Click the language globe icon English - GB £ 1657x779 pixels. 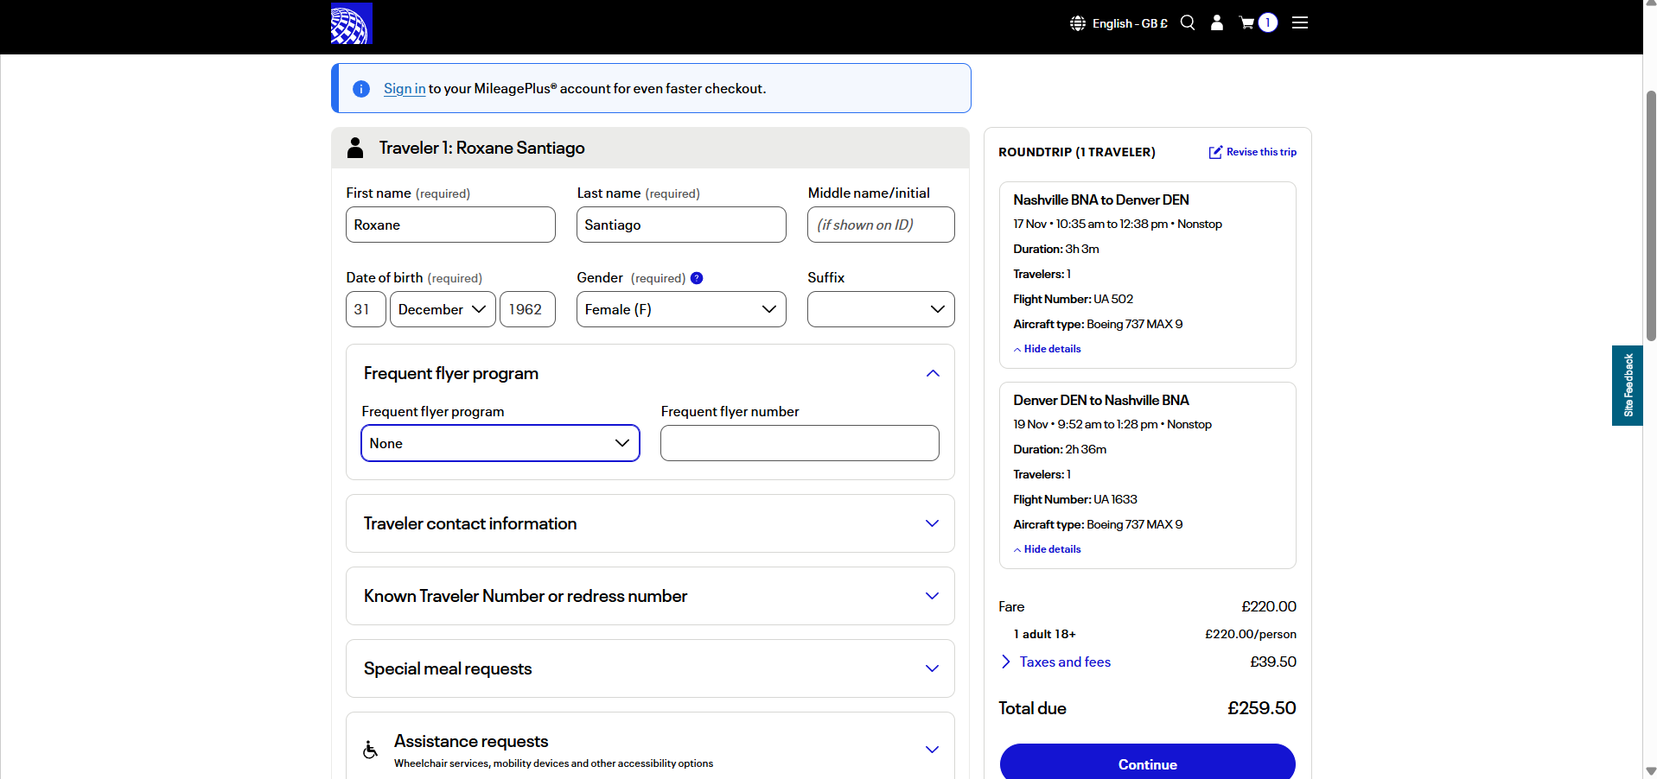[x=1078, y=23]
